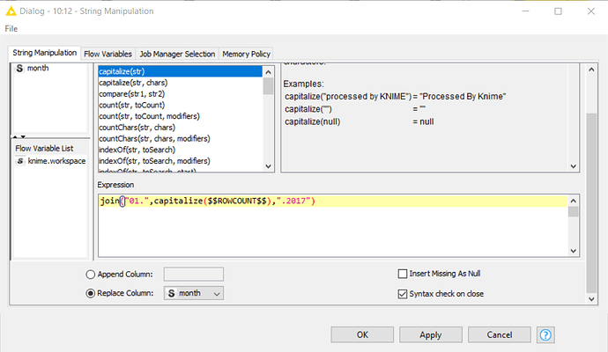Click dialog main scrollbar up arrow
The width and height of the screenshot is (608, 352).
[x=591, y=70]
